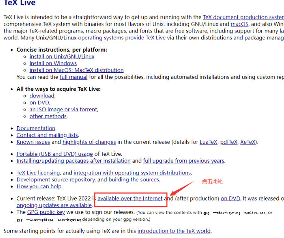
Task: Click 'Concise instructions, per platform:' text
Action: point(62,50)
